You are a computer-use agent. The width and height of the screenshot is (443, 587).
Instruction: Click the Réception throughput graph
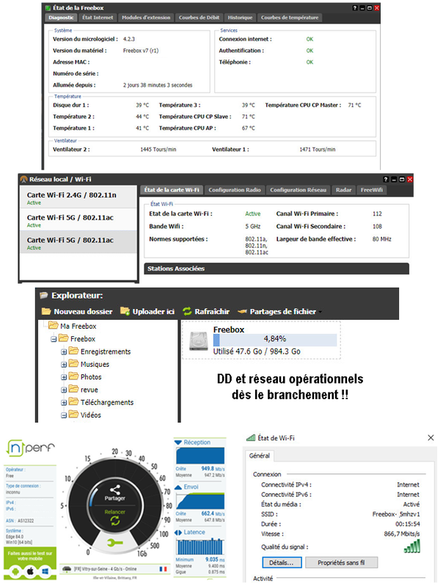[x=200, y=456]
